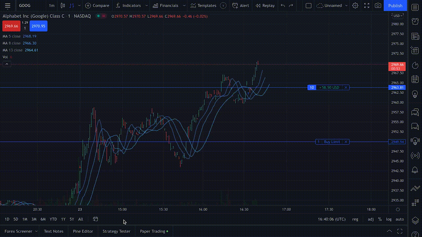Collapse the indicator legend chevron

click(6, 64)
